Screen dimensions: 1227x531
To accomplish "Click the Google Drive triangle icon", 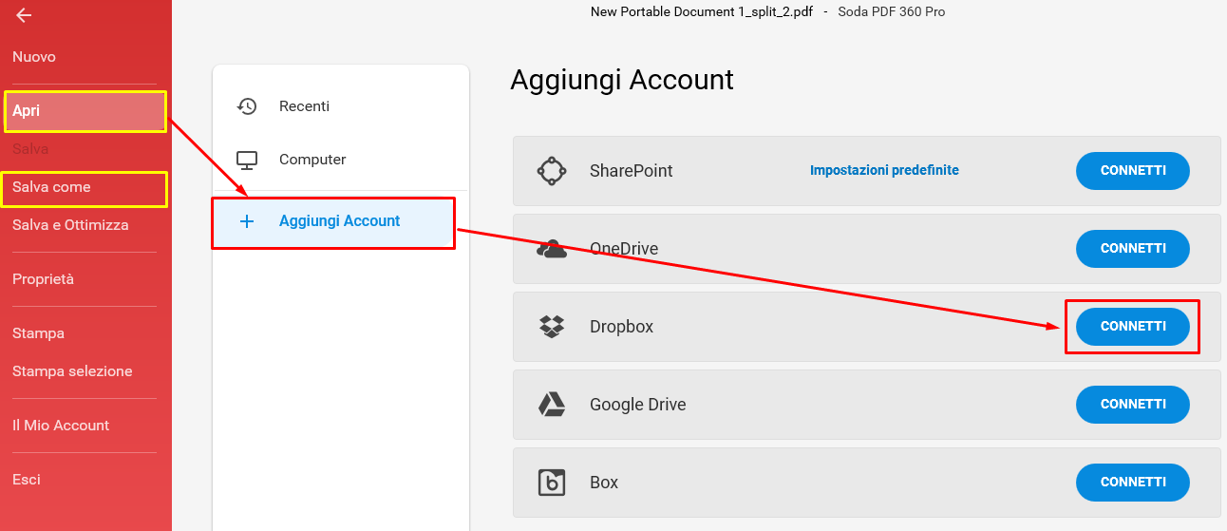I will pos(552,405).
